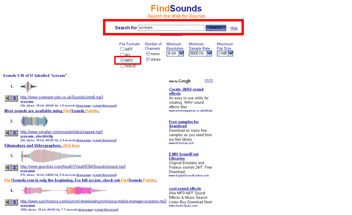Open the Maximum File Size 2 MB dropdown
352x215 pixels.
click(225, 54)
